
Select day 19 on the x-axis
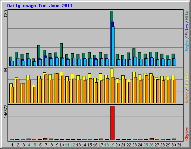click(112, 145)
